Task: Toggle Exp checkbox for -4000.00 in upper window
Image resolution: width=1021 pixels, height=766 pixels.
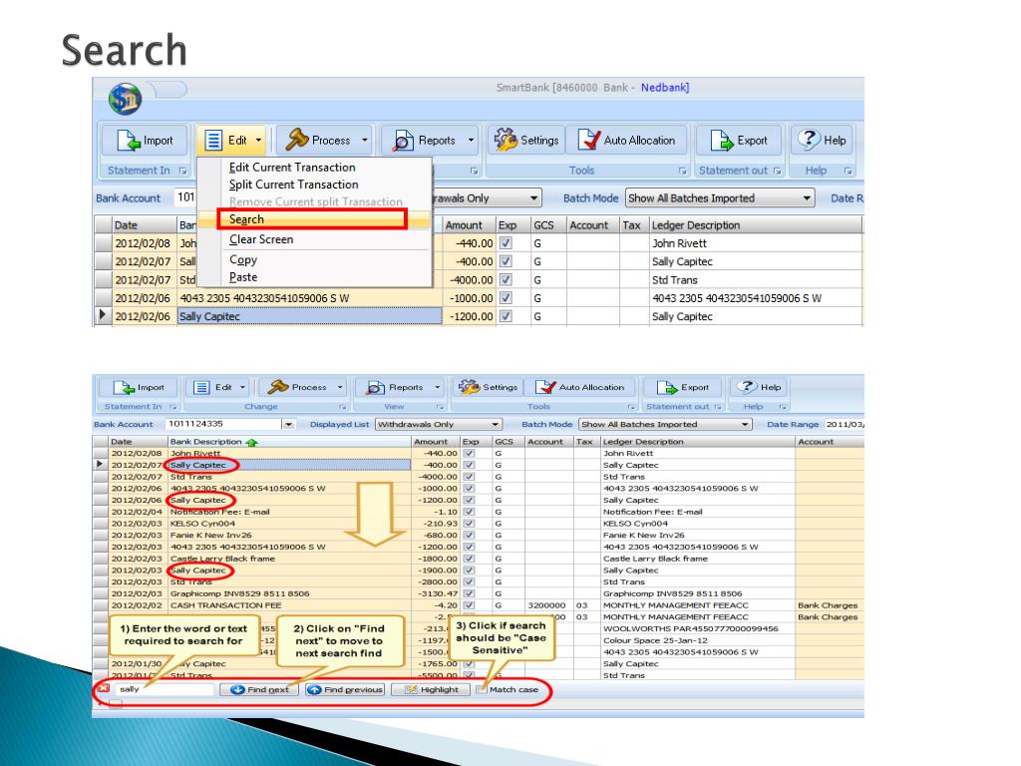Action: point(506,279)
